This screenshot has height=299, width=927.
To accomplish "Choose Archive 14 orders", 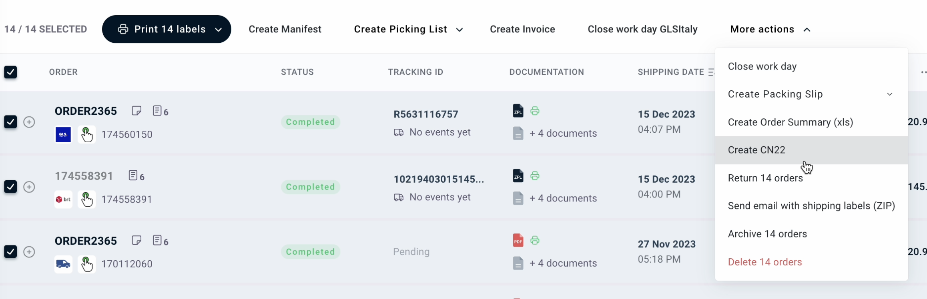I will tap(811, 234).
